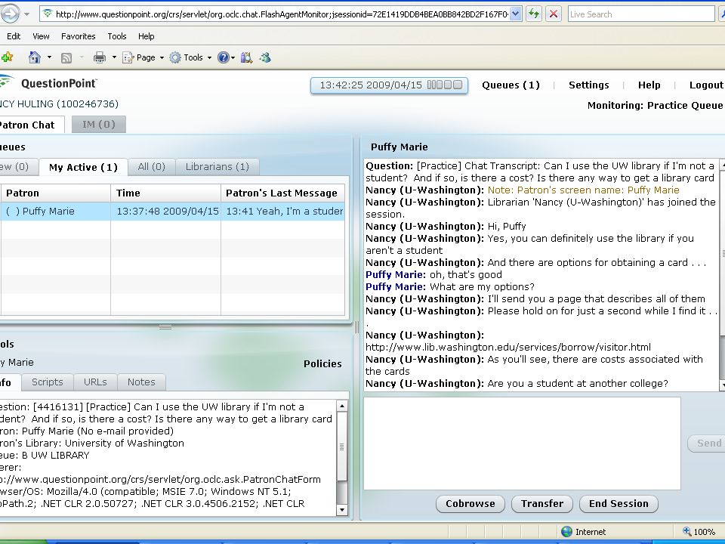Click the QuestionPoint logo
Screen dimensions: 725x544
point(48,83)
